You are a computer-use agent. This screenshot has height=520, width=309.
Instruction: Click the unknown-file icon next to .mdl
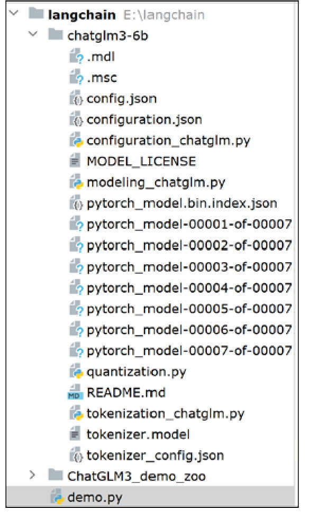[x=76, y=57]
